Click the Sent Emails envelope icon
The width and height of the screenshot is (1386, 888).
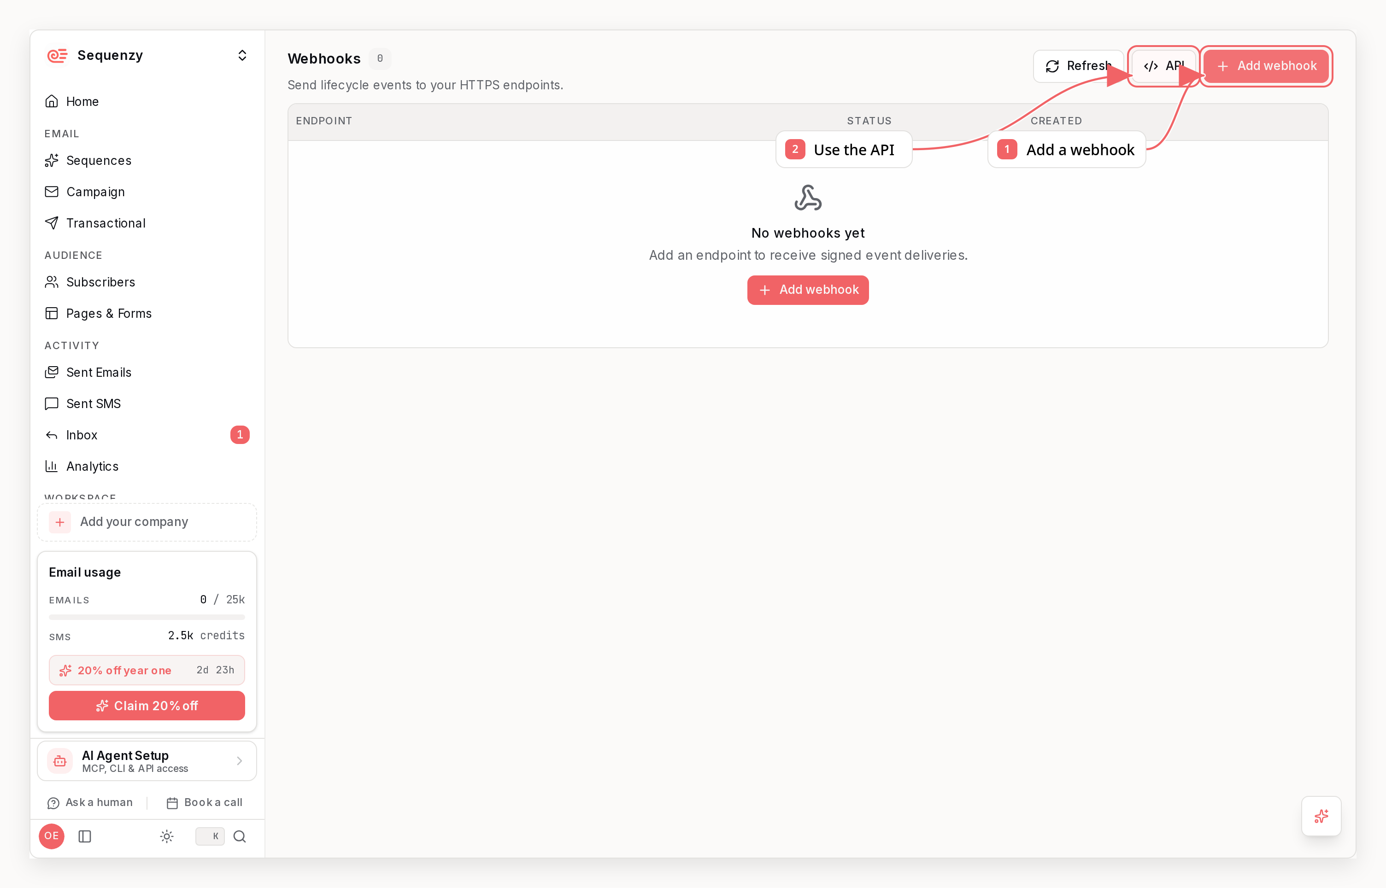(52, 373)
